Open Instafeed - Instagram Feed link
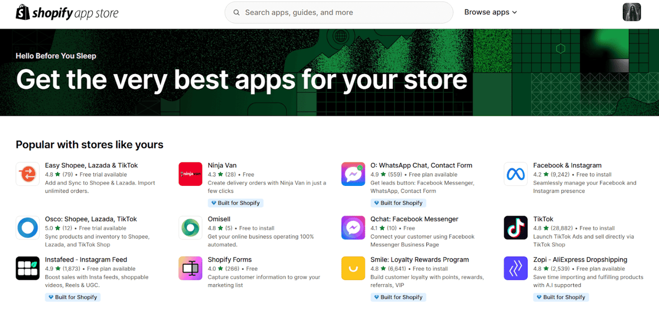659x317 pixels. click(86, 259)
